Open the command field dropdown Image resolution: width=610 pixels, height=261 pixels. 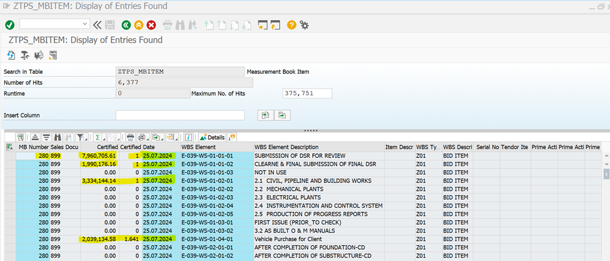86,24
